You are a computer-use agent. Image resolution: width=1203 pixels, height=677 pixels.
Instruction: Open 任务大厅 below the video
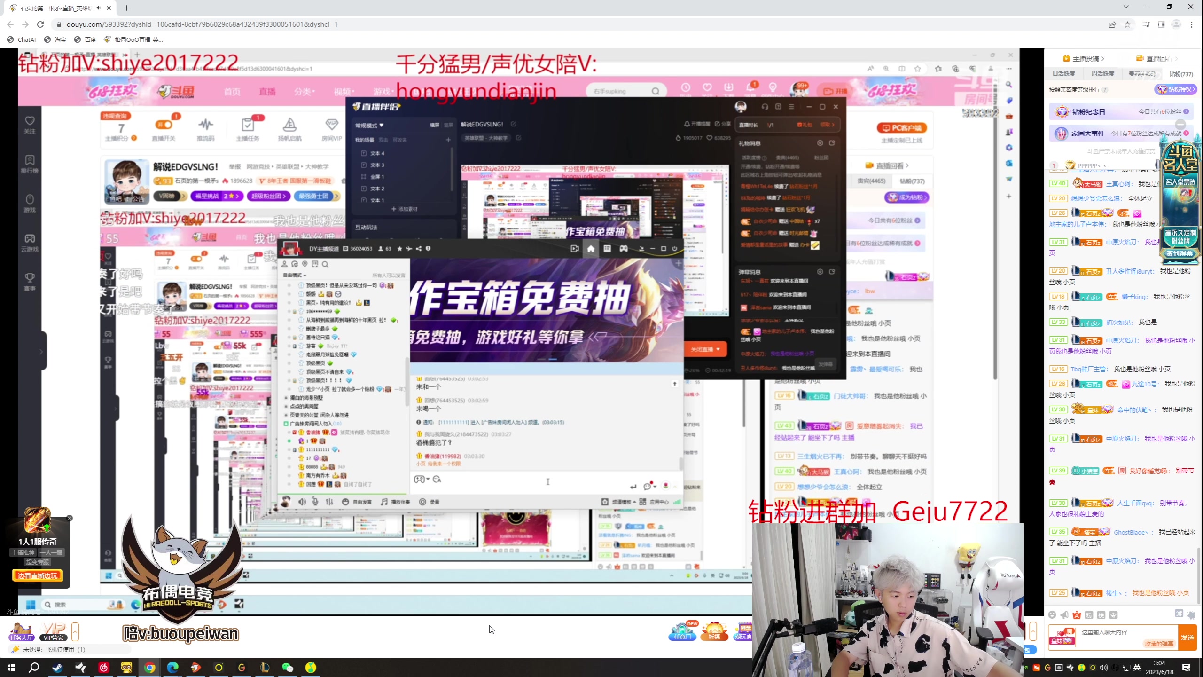pos(22,632)
